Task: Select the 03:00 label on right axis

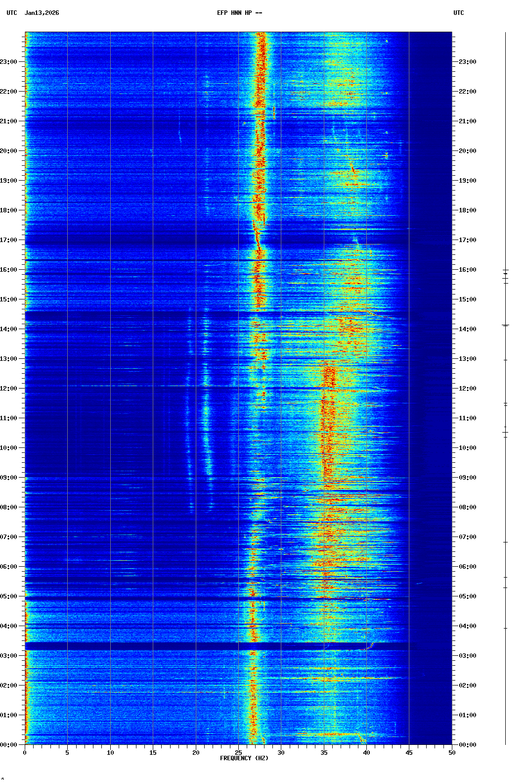Action: 467,656
